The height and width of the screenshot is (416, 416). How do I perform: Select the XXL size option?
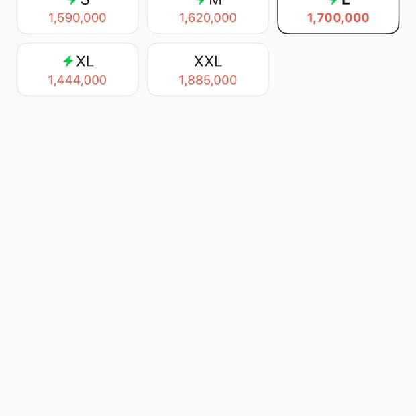click(x=208, y=70)
